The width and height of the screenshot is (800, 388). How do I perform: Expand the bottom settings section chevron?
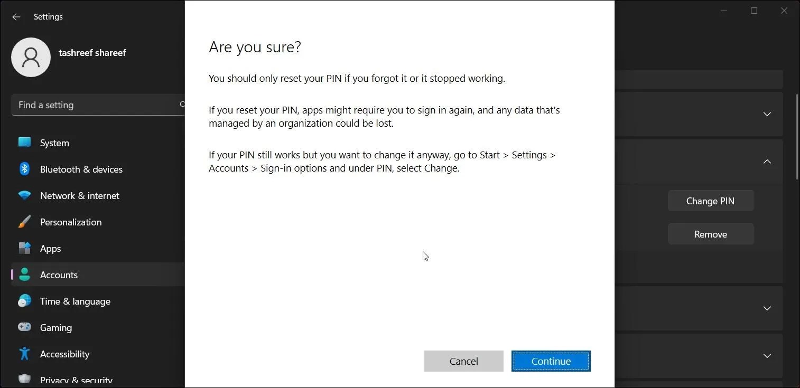[x=767, y=356]
